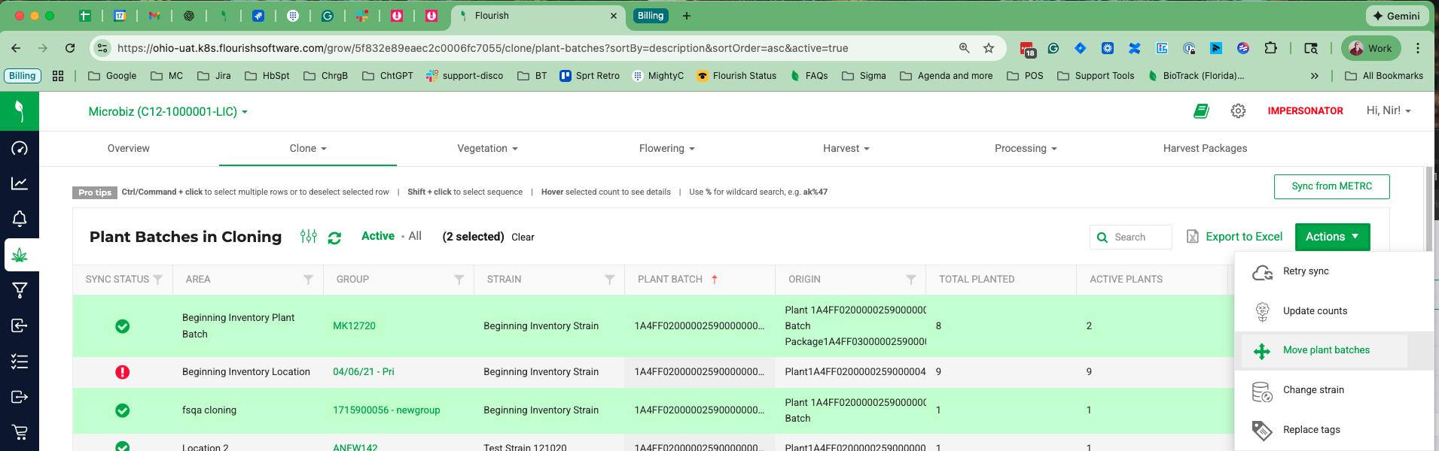The height and width of the screenshot is (451, 1439).
Task: Click the refresh icon beside the table title
Action: (x=334, y=238)
